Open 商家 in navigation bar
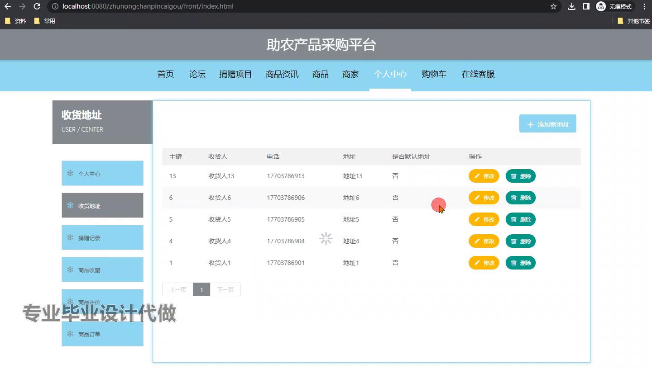Screen dimensions: 652x369 click(350, 74)
